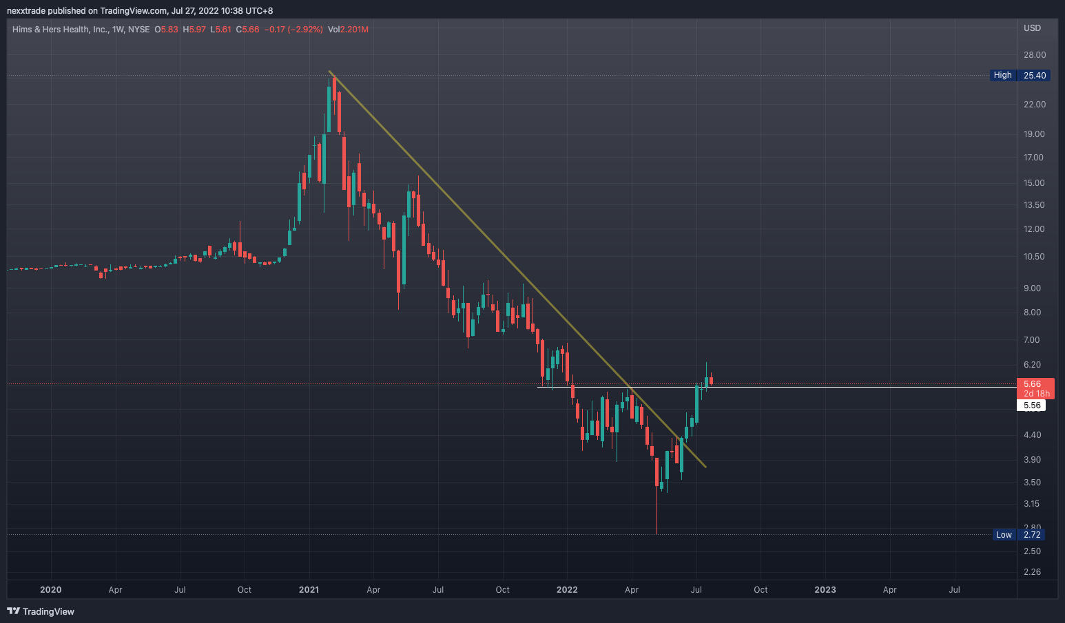Click the close value C5.66 in the legend

coord(248,30)
